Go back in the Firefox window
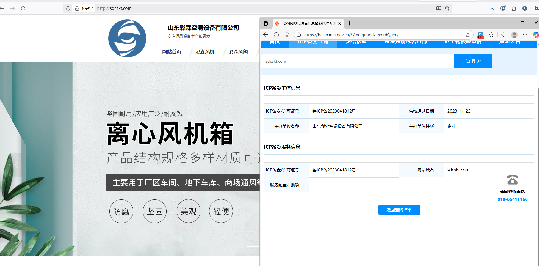This screenshot has height=266, width=539. (x=2, y=8)
